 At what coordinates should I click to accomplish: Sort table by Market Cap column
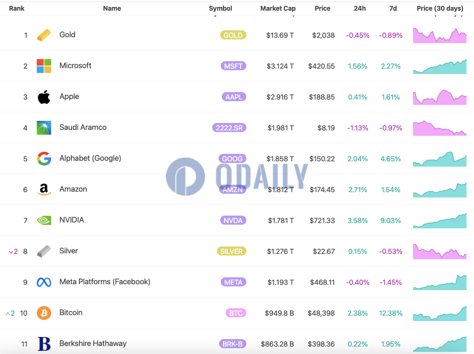pyautogui.click(x=278, y=9)
